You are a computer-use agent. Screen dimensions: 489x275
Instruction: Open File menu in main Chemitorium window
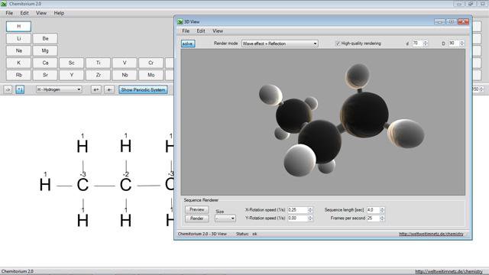click(9, 13)
